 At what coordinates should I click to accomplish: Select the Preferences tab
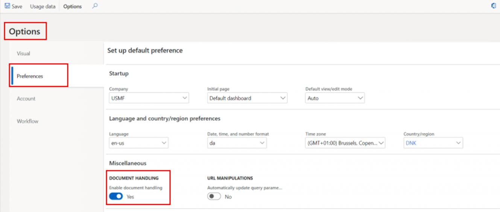point(30,76)
